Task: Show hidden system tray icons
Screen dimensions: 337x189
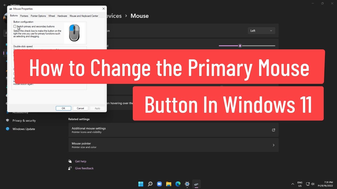Action: click(x=293, y=184)
